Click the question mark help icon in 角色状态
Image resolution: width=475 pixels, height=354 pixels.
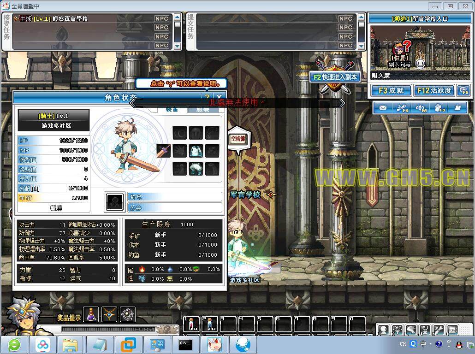(x=208, y=97)
